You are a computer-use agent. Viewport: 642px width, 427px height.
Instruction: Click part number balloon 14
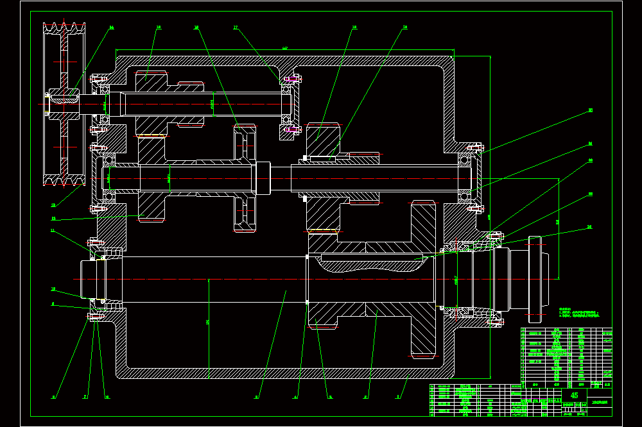click(111, 28)
